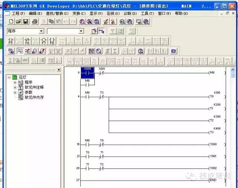Open the 程序 dropdown list

click(41, 31)
